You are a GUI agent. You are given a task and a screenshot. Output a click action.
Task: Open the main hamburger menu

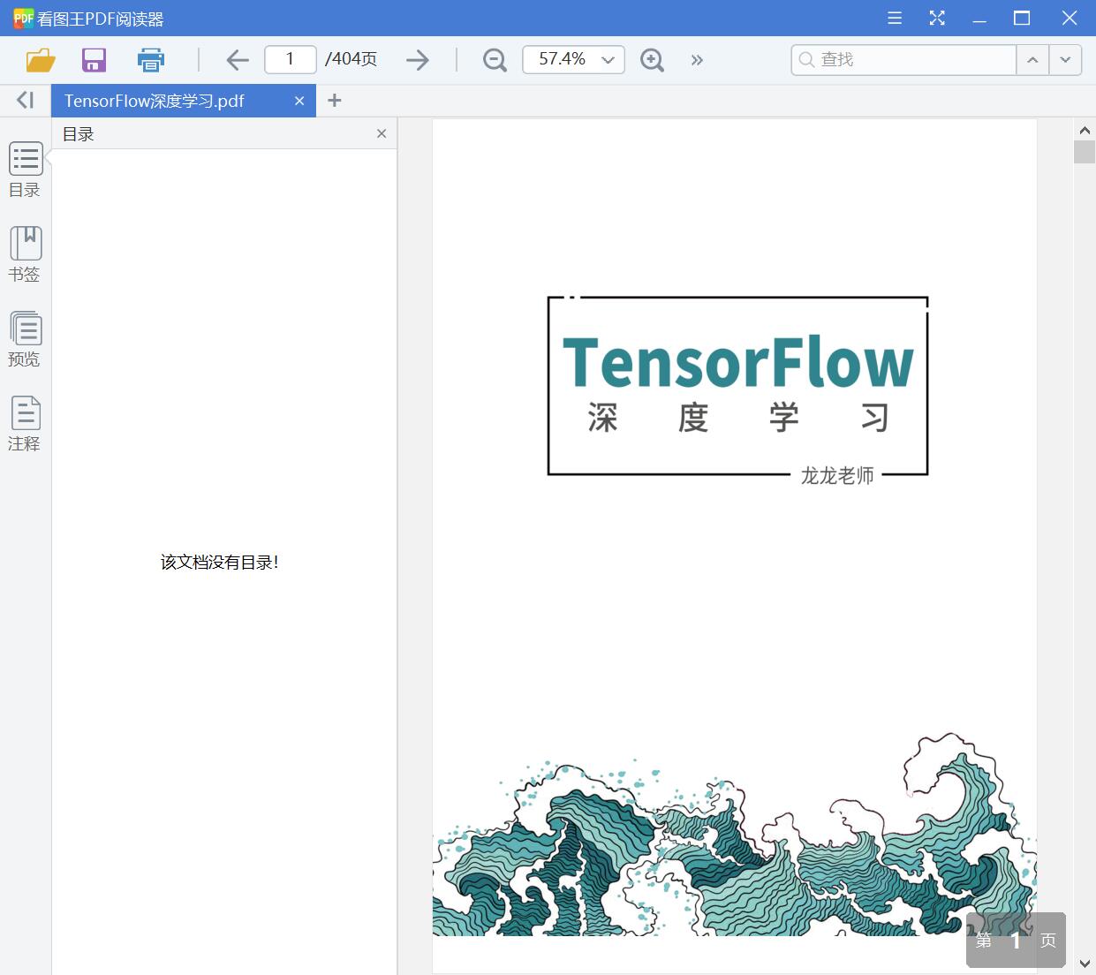[x=895, y=18]
